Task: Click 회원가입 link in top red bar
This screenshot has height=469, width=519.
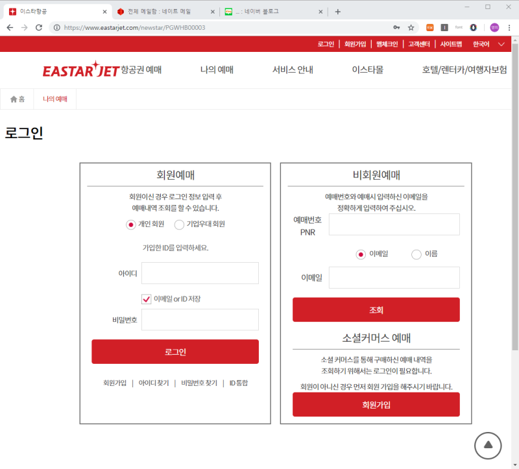Action: coord(355,44)
